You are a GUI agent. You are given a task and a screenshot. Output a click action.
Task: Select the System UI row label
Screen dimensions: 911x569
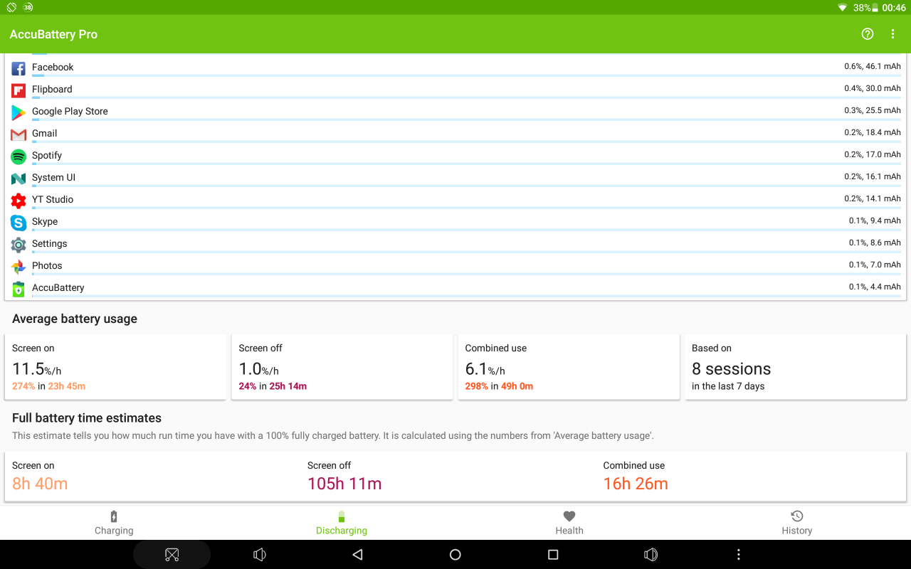tap(53, 177)
